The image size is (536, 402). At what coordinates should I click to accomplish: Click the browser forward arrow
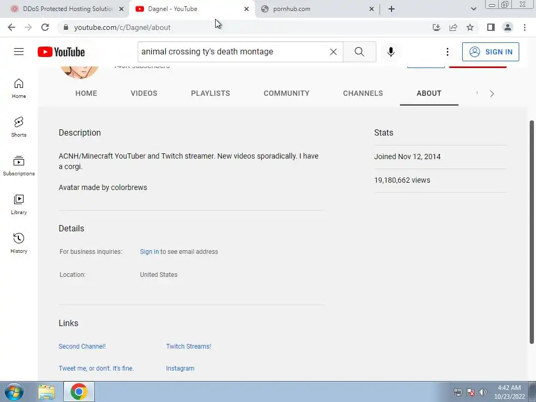pyautogui.click(x=28, y=27)
